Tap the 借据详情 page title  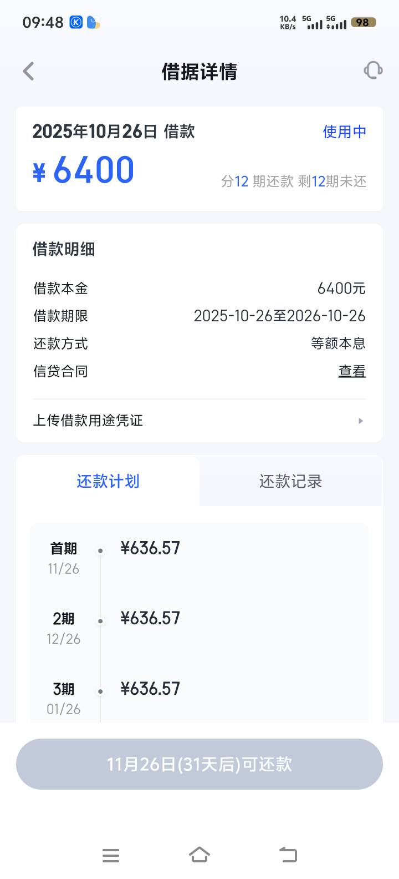pos(199,72)
